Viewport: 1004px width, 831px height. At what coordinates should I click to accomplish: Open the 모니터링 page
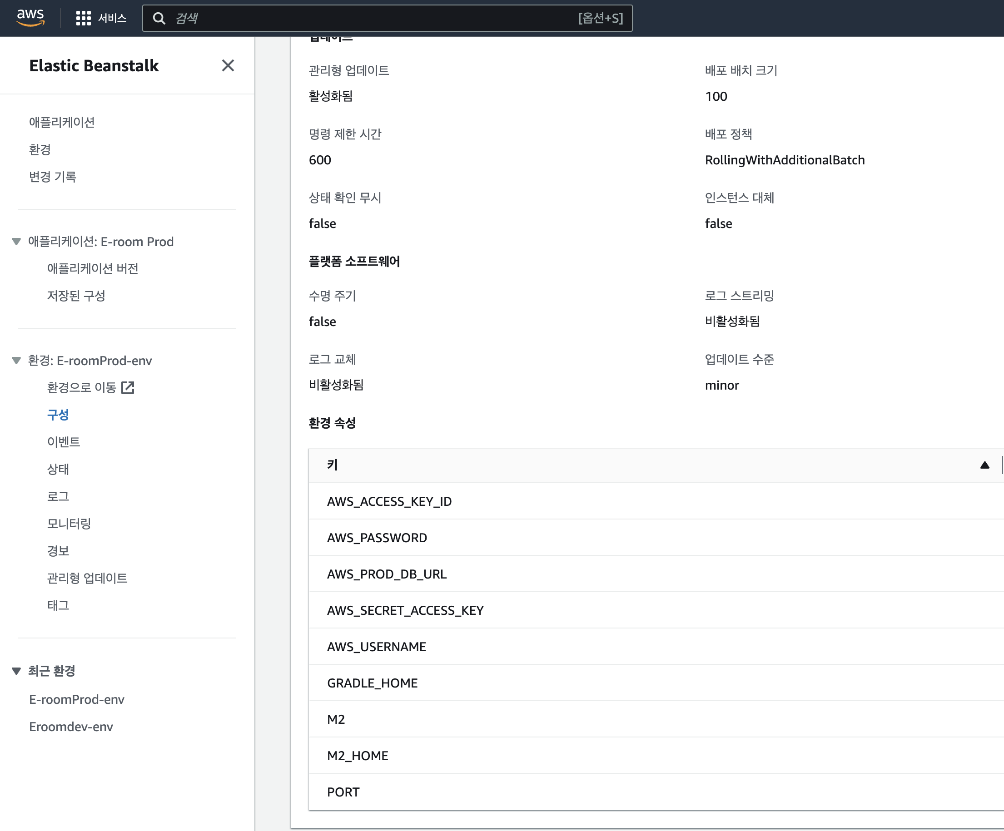tap(70, 523)
